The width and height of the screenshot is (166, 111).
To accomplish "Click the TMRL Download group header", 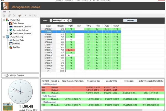I will point(49,96).
